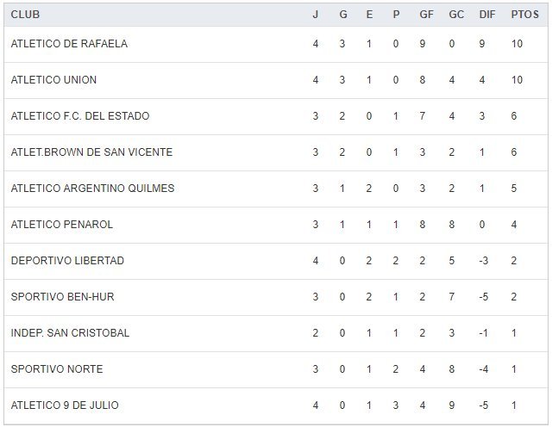Click the G column header
Screen dimensions: 552x427
[342, 15]
